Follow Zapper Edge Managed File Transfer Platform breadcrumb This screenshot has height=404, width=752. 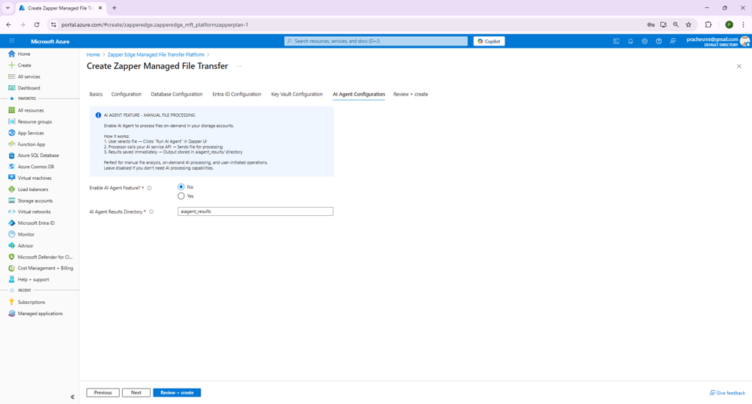(x=156, y=54)
